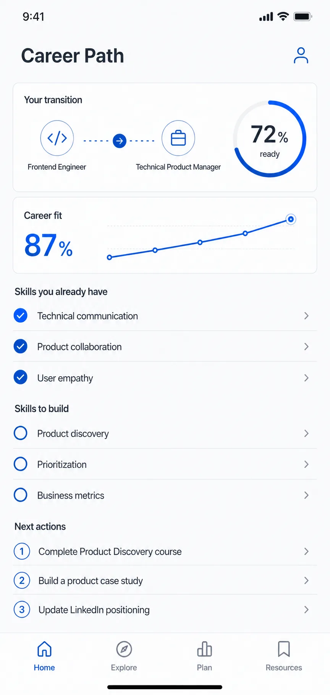Open the user profile icon
Screen dimensions: 330x695
301,55
